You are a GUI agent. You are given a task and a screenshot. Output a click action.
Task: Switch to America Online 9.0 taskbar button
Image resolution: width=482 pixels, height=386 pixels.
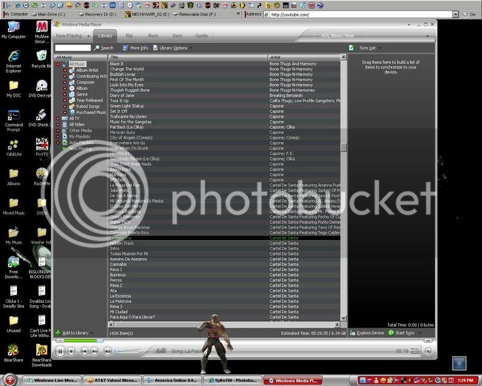click(172, 381)
